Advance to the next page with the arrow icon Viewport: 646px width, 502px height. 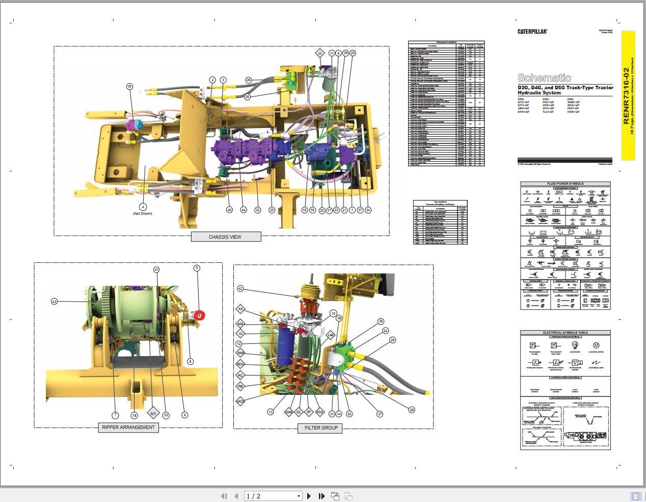click(x=309, y=495)
